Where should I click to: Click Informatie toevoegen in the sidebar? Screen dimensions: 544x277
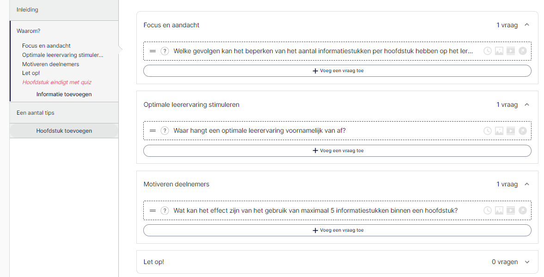coord(64,94)
